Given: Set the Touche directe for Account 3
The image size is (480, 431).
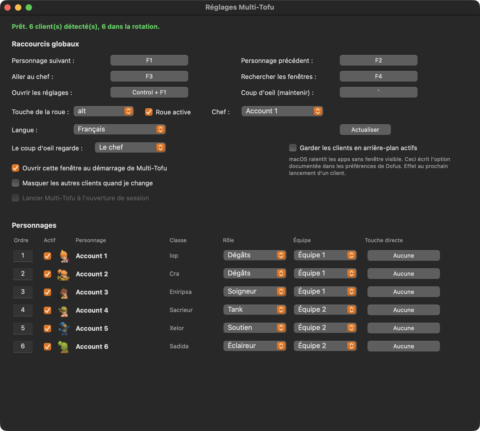Looking at the screenshot, I should 404,292.
